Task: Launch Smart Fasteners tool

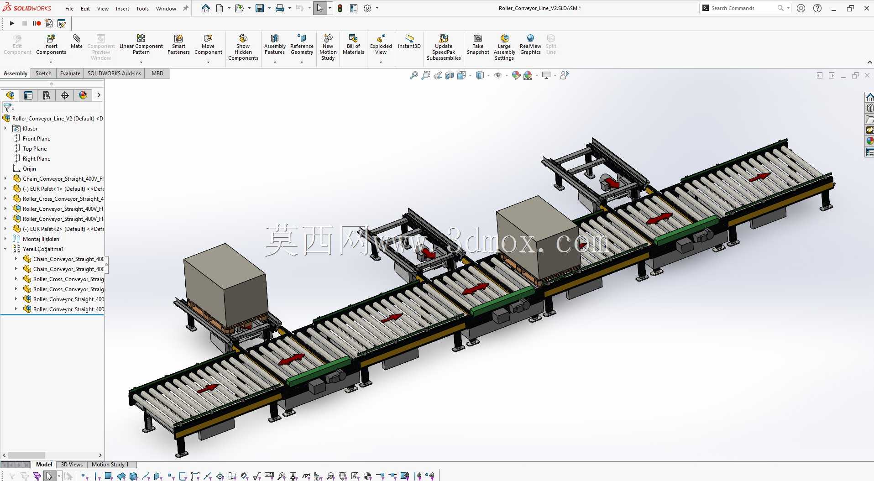Action: tap(178, 45)
